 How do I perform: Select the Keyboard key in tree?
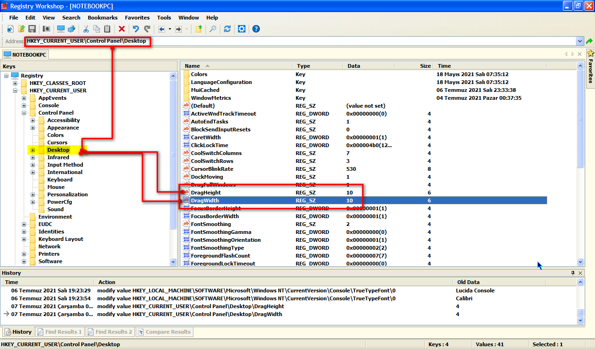tap(59, 180)
